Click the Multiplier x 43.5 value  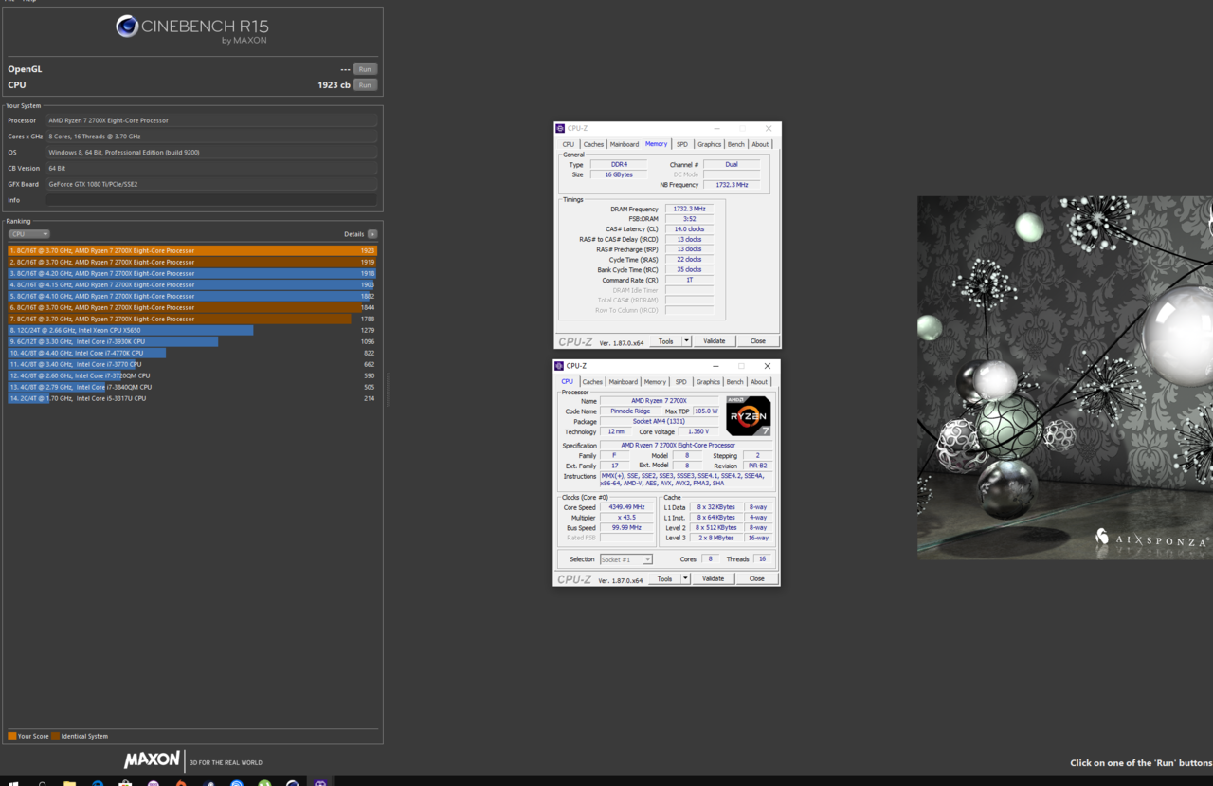pyautogui.click(x=626, y=518)
